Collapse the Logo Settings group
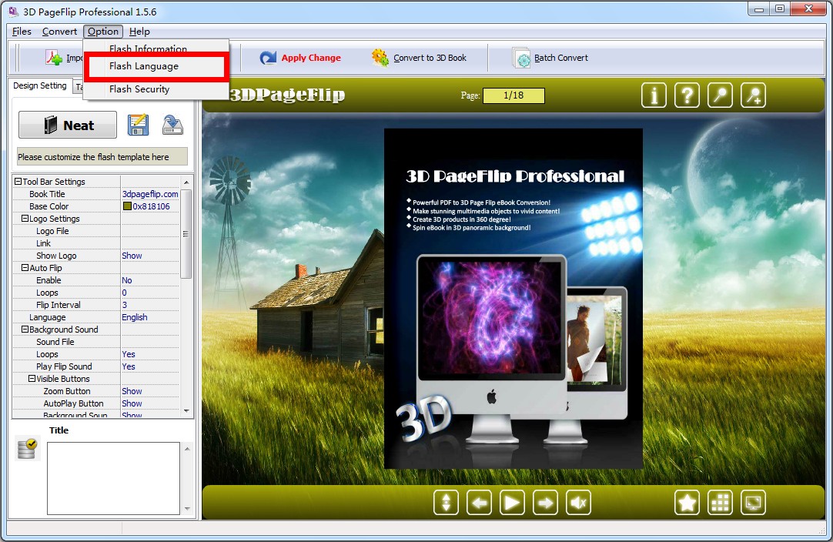Viewport: 833px width, 542px height. (x=25, y=219)
